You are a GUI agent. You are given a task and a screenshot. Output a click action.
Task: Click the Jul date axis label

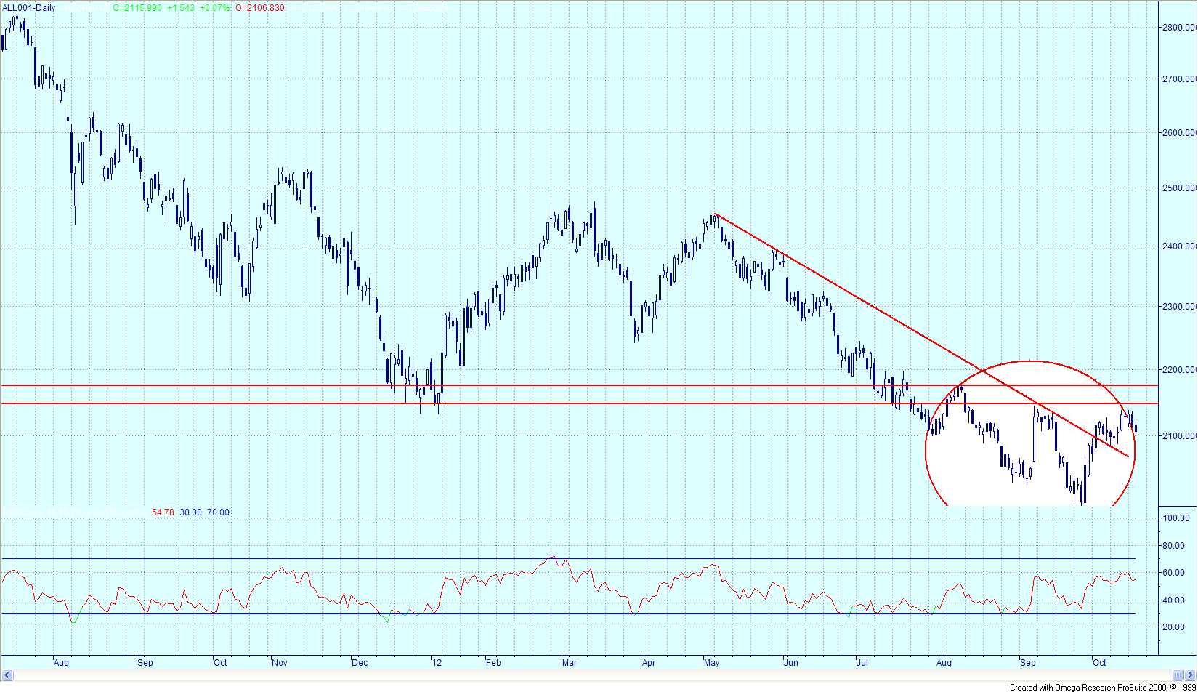[x=862, y=663]
